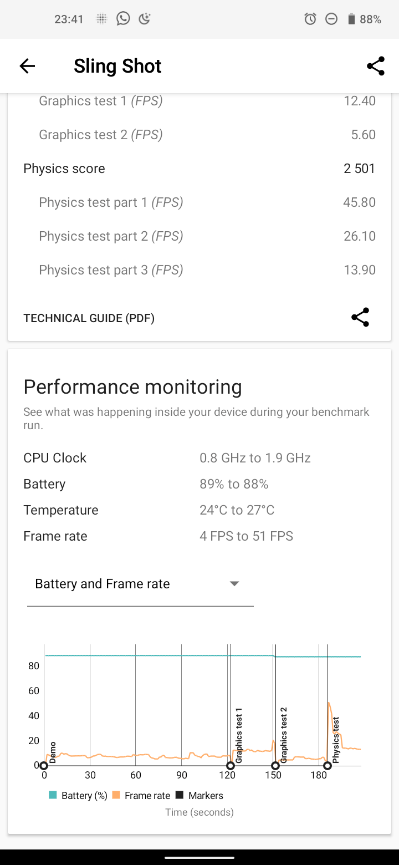Toggle Battery (%) legend series

tap(78, 796)
